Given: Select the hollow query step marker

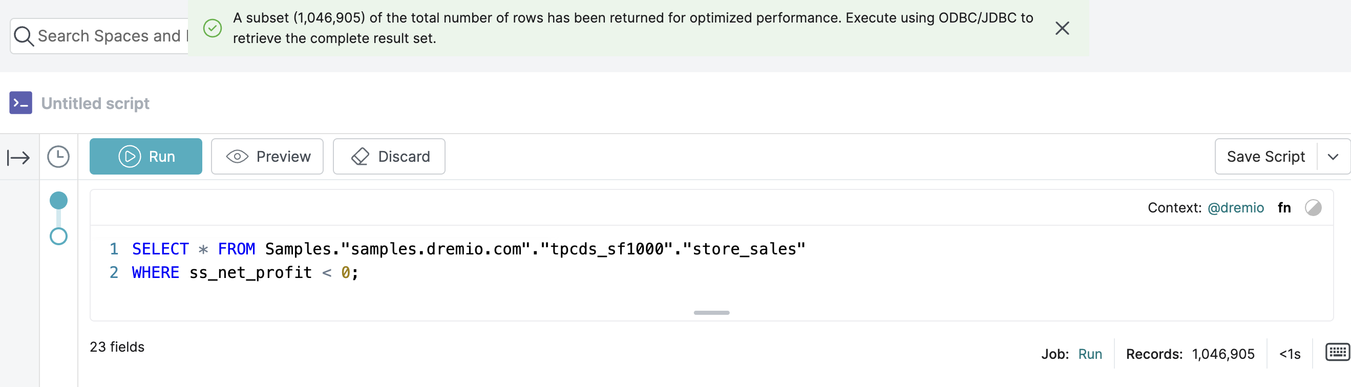Looking at the screenshot, I should tap(59, 236).
